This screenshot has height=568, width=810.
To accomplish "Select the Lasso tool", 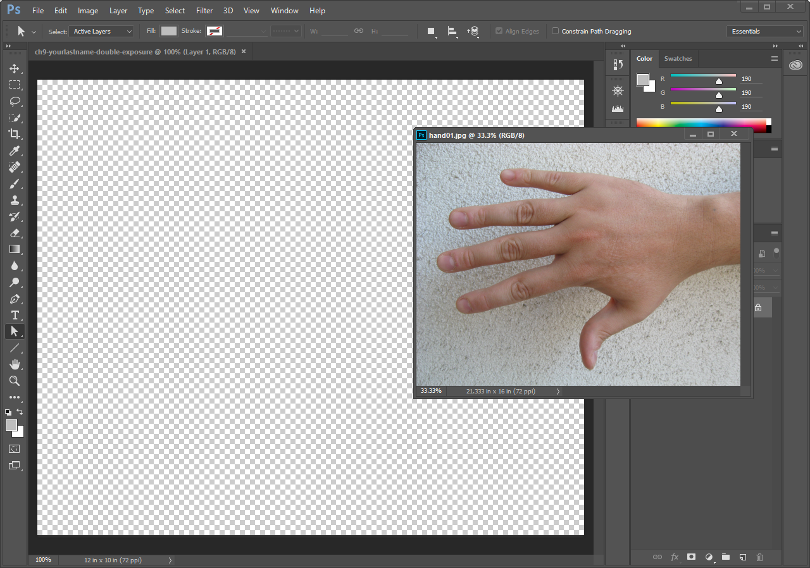I will click(14, 101).
